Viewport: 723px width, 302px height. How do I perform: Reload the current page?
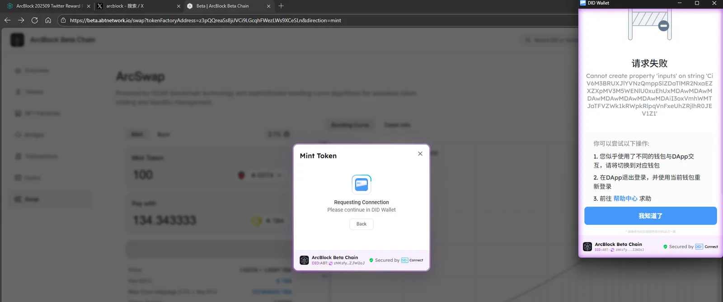tap(34, 20)
